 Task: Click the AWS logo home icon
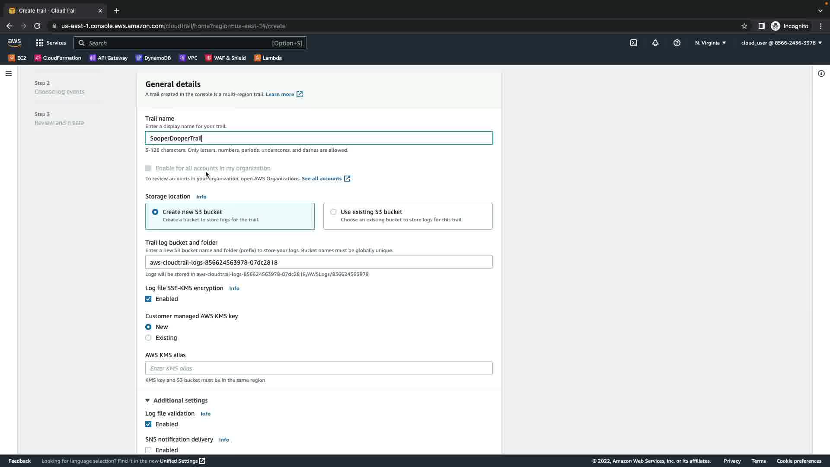[14, 43]
